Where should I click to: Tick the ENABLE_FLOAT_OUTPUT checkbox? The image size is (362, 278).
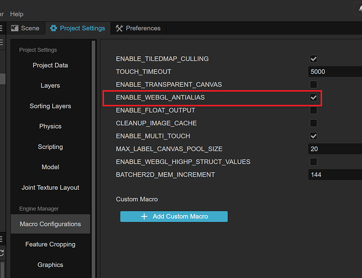[314, 110]
